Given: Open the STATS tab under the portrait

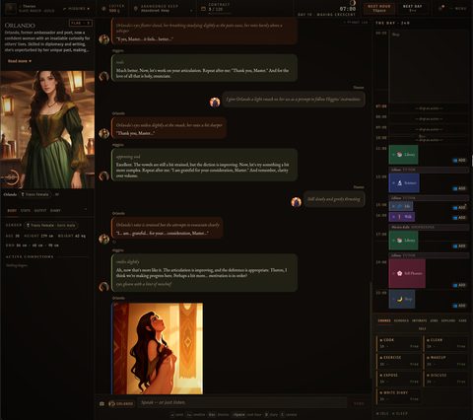Looking at the screenshot, I should [26, 210].
